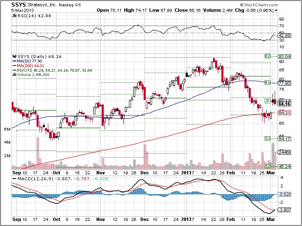The height and width of the screenshot is (226, 302).
Task: Click the green S2 pivot marker
Action: coord(267,166)
